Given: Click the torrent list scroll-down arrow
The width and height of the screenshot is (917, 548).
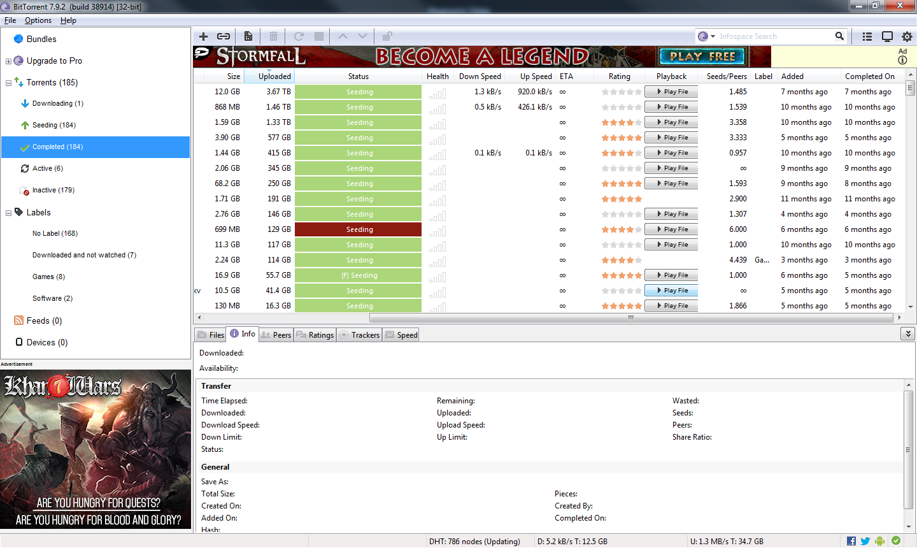Looking at the screenshot, I should point(911,306).
